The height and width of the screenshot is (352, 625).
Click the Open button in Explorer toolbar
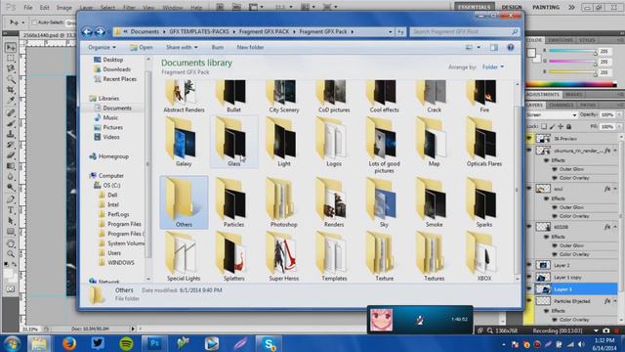point(141,47)
